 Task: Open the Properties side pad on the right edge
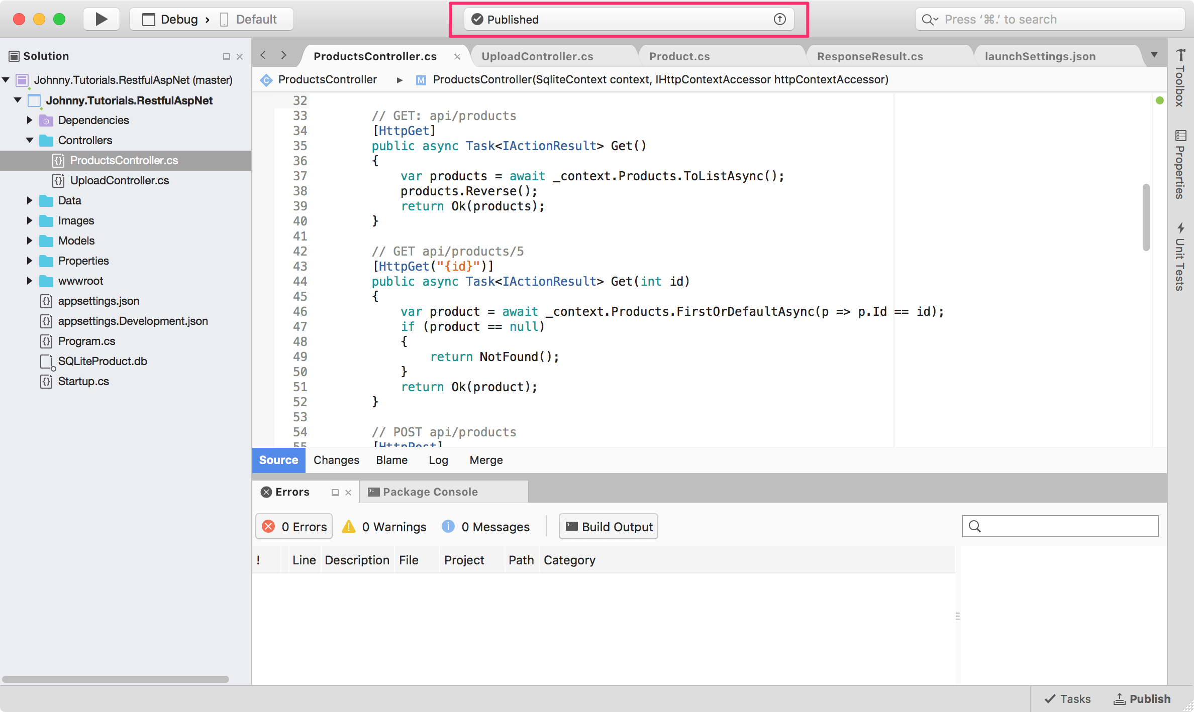tap(1180, 164)
